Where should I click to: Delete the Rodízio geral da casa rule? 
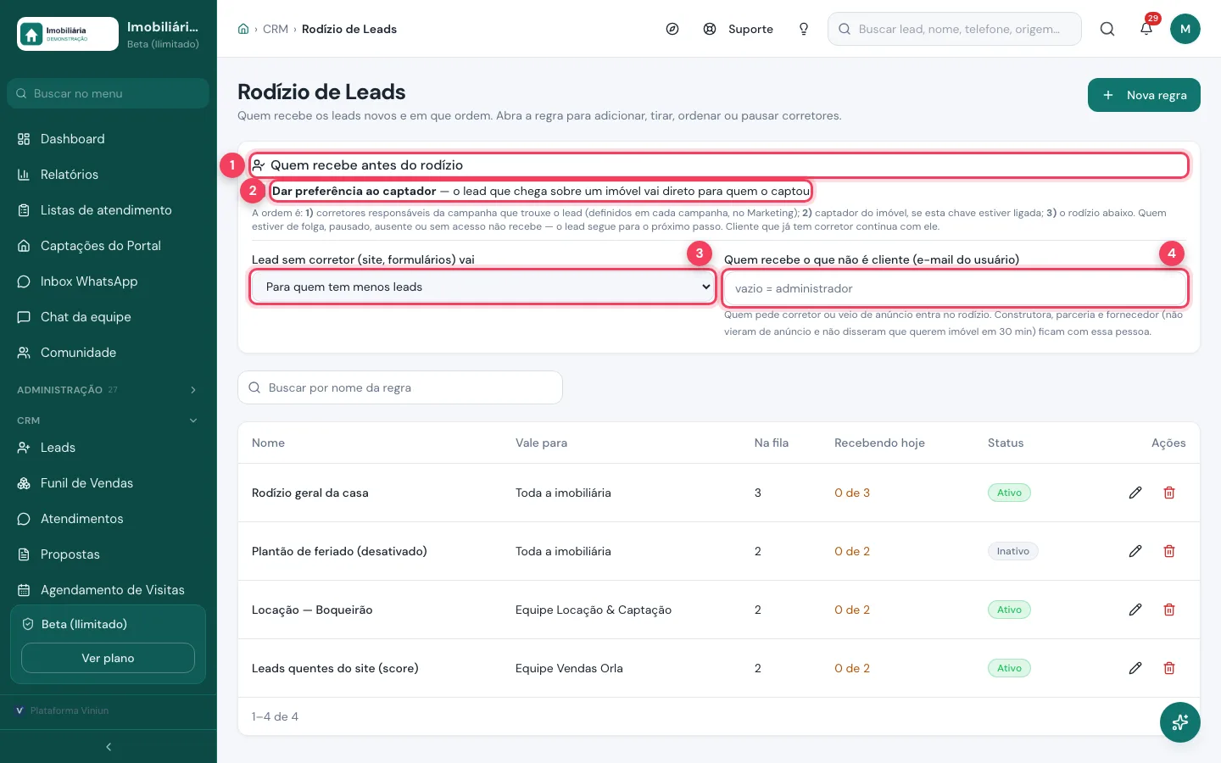(1169, 493)
